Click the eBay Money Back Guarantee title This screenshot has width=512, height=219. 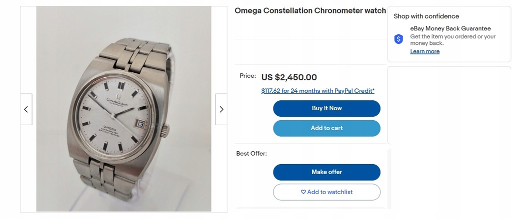pyautogui.click(x=450, y=28)
